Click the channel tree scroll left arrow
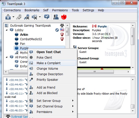 coord(6,72)
